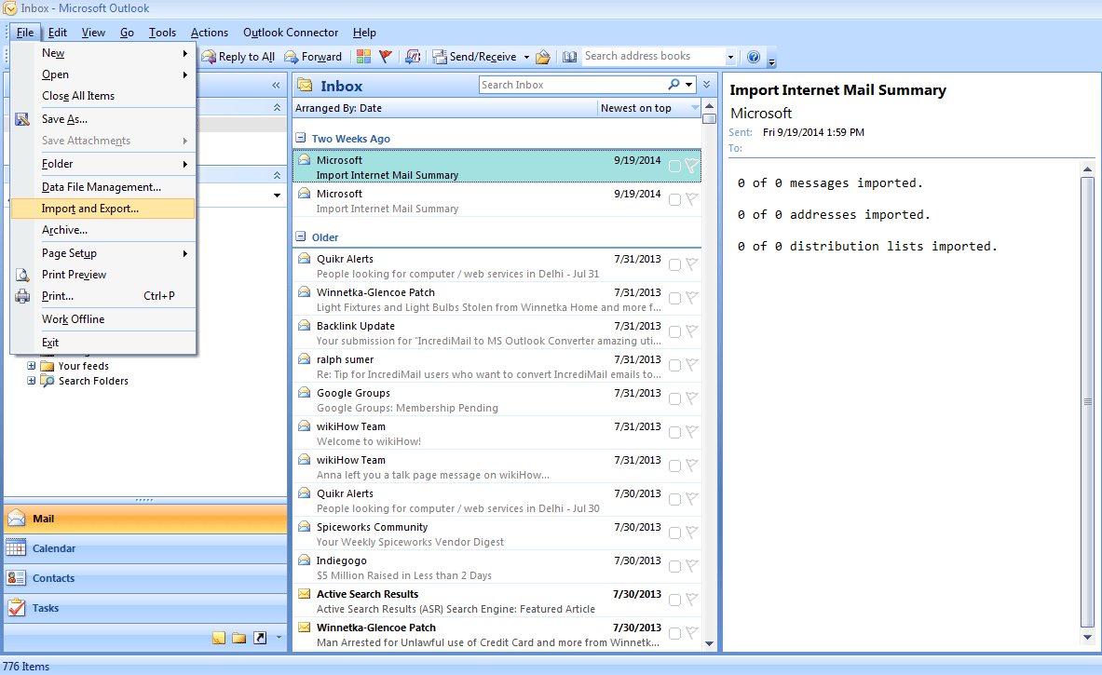Click the Search Inbox text field

tap(573, 85)
